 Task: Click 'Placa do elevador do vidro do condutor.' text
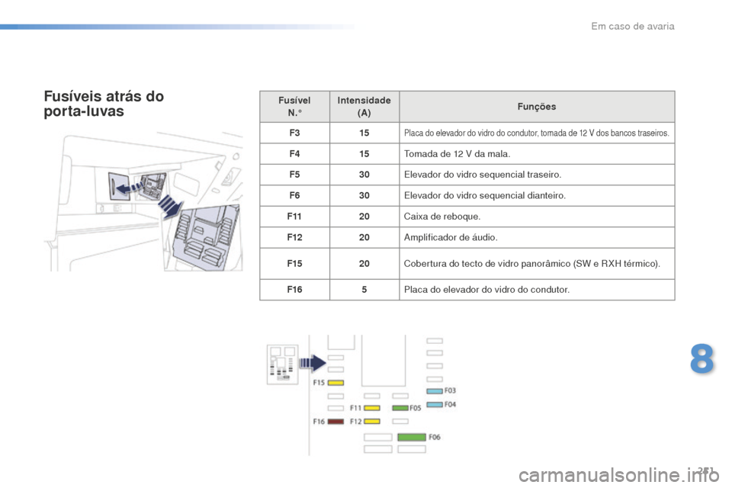pyautogui.click(x=487, y=290)
